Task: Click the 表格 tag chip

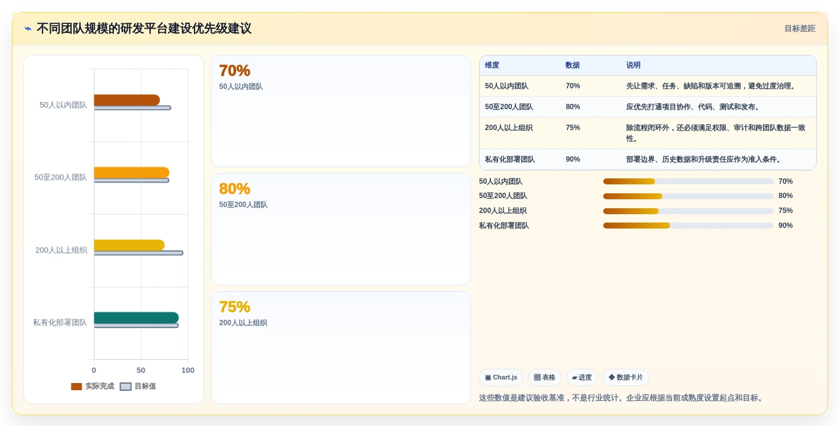Action: 545,377
